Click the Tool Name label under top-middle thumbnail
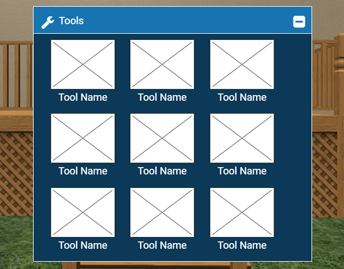The width and height of the screenshot is (344, 269). 162,97
